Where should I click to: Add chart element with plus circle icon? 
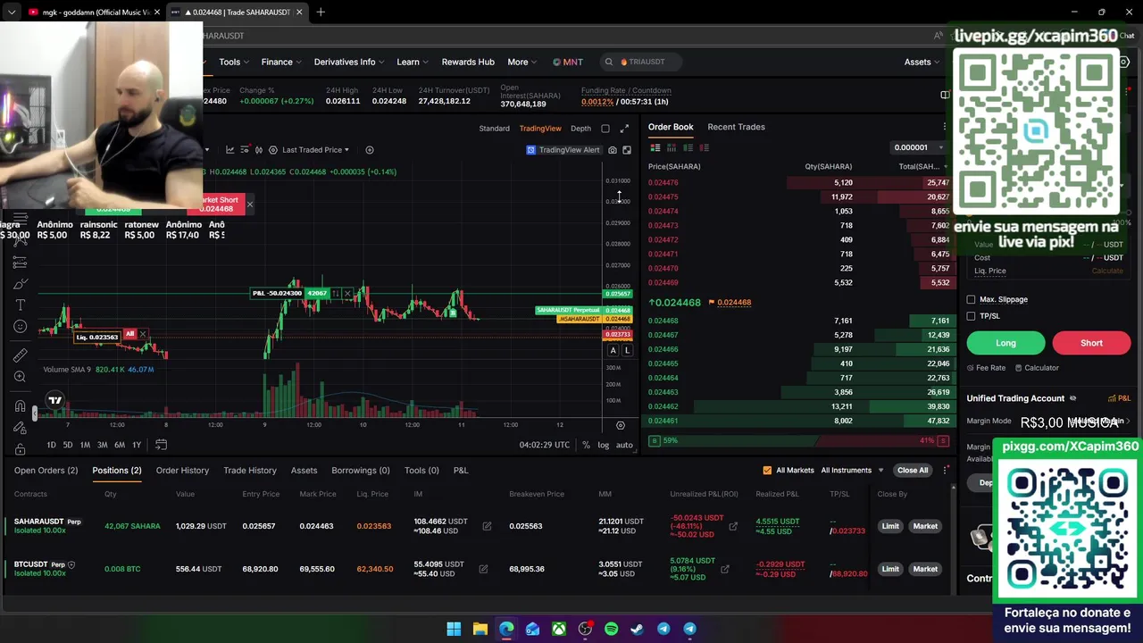tap(370, 150)
